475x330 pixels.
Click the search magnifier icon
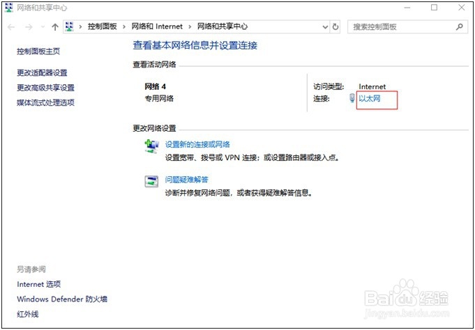pos(460,27)
